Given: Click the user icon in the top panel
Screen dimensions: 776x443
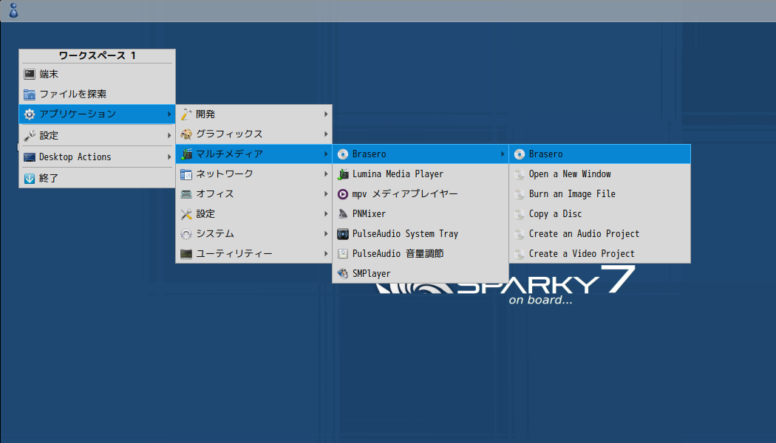Looking at the screenshot, I should point(13,10).
